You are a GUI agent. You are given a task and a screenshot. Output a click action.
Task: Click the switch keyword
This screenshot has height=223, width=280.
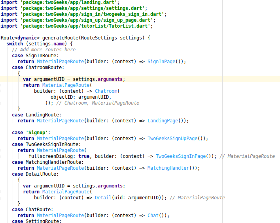click(x=15, y=44)
